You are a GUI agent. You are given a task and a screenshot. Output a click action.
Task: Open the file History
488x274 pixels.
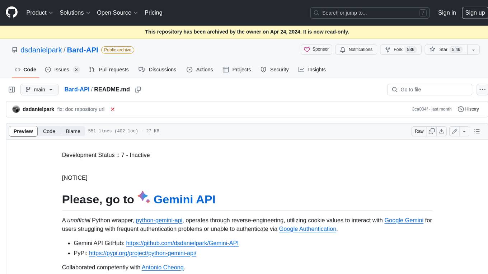468,109
